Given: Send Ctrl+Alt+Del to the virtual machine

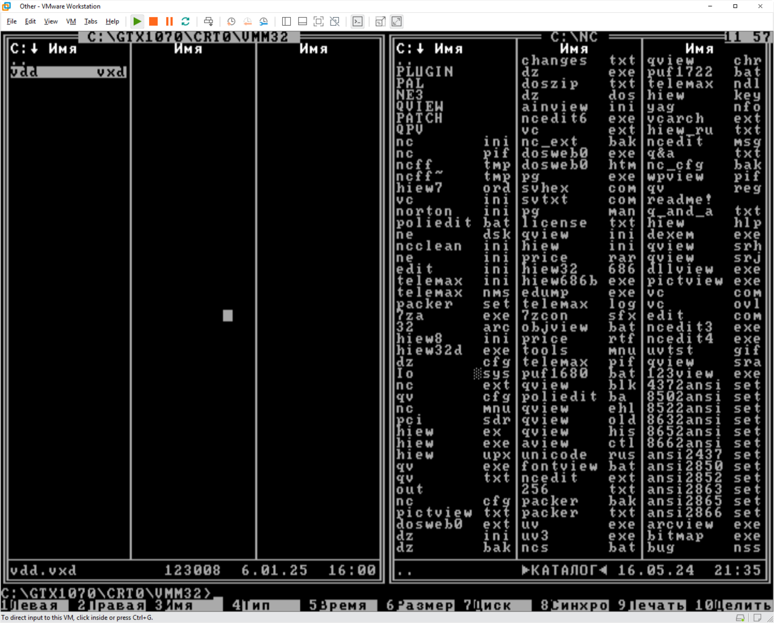Looking at the screenshot, I should 208,21.
